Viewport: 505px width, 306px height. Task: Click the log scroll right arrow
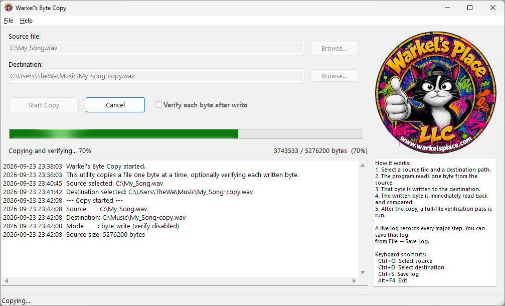[x=354, y=281]
